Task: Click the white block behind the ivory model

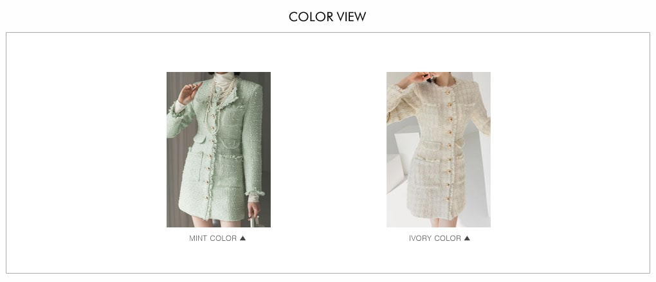Action: pos(397,167)
